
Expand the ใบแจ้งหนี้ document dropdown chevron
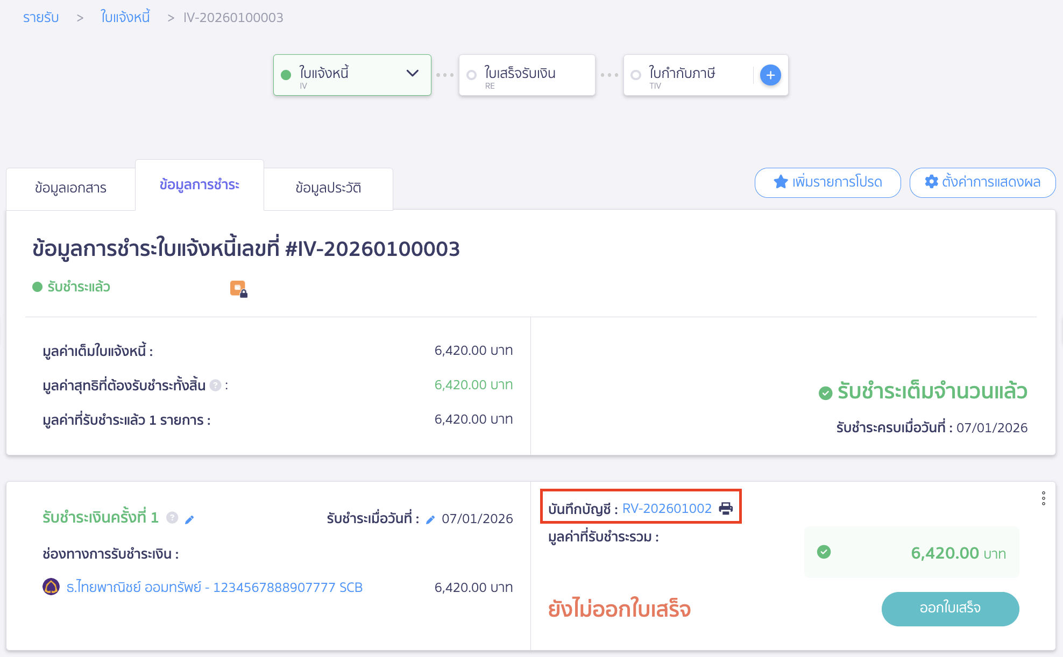(412, 74)
